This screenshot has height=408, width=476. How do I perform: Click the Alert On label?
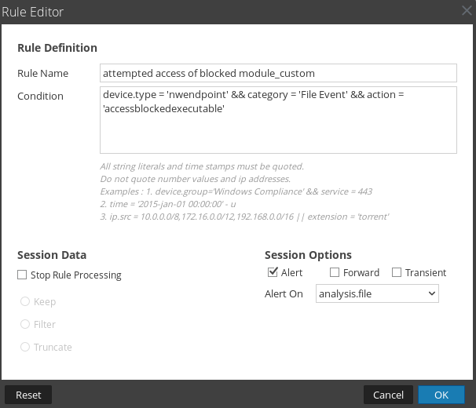284,293
